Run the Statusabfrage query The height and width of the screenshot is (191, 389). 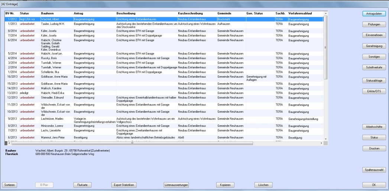point(374,80)
